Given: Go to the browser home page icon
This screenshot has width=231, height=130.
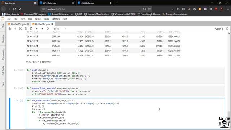Looking at the screenshot, I should 20,9.
